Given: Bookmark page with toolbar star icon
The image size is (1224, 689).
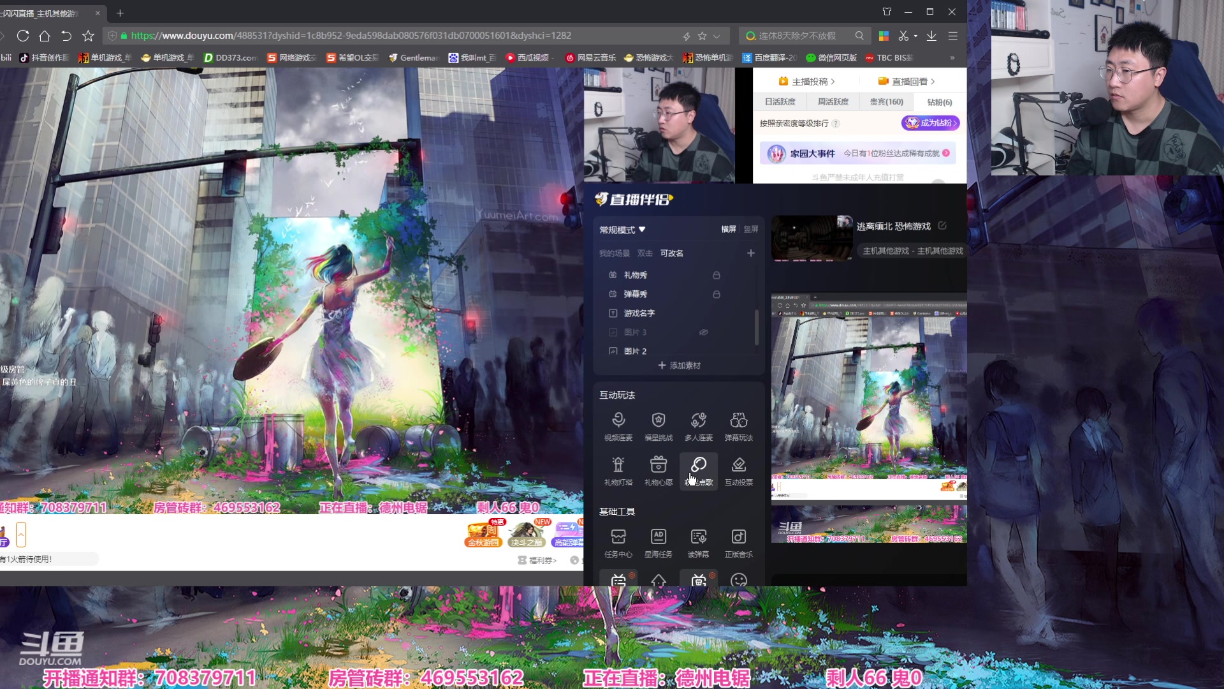Looking at the screenshot, I should [88, 36].
